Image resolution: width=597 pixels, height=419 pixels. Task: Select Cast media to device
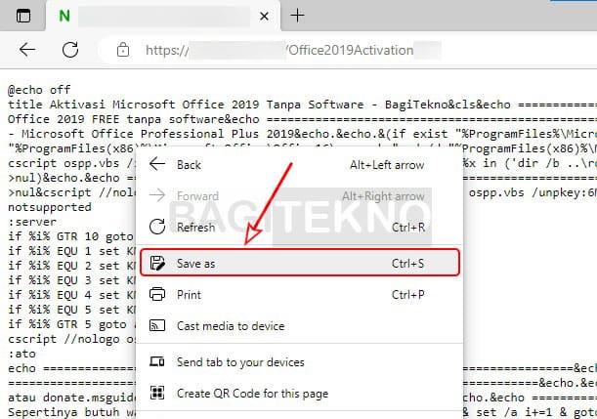point(300,326)
